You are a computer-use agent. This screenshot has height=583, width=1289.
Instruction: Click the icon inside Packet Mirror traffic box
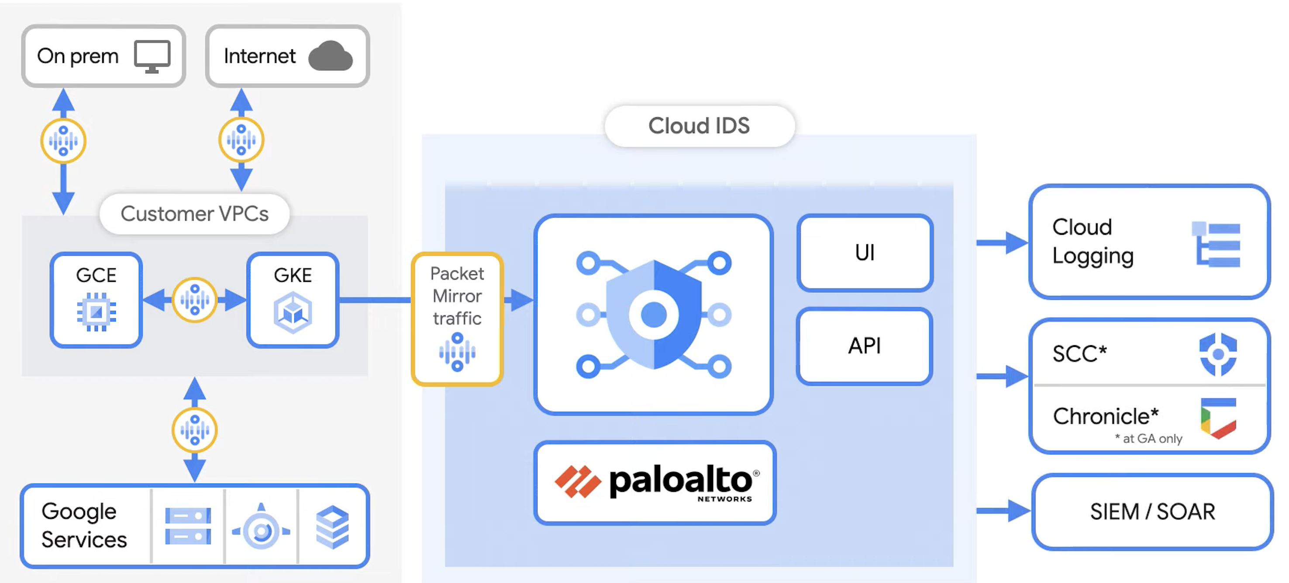tap(457, 352)
